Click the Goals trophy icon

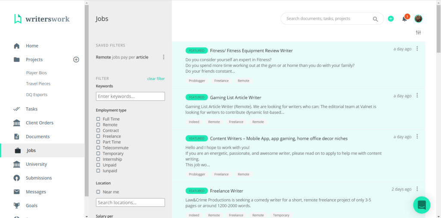tap(17, 206)
